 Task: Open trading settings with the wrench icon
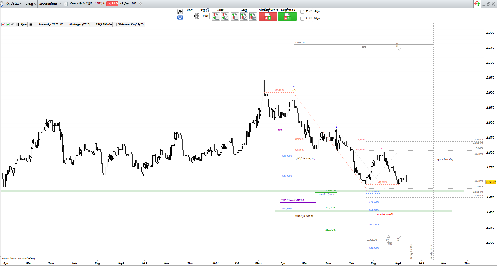tap(180, 12)
